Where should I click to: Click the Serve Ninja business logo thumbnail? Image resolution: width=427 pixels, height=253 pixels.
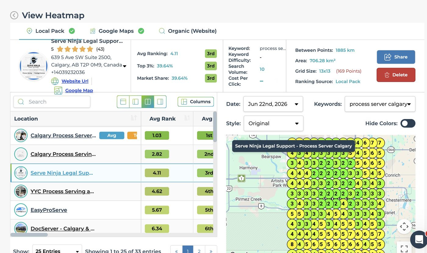pos(34,66)
